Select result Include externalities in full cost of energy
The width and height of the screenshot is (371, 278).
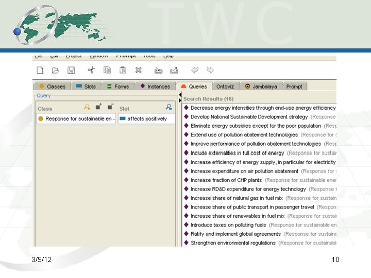(x=260, y=153)
